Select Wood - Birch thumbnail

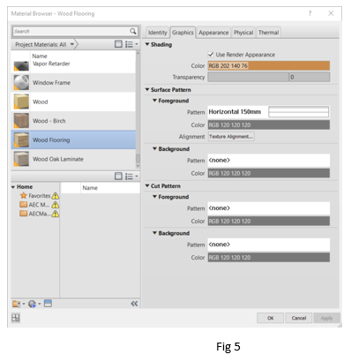click(x=21, y=121)
